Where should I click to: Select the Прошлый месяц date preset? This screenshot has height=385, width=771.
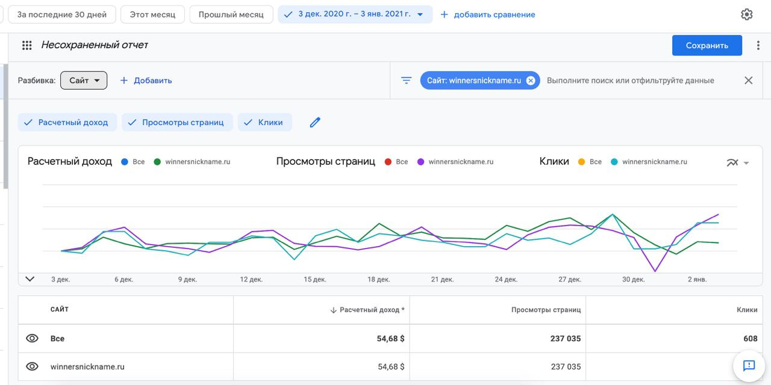pyautogui.click(x=231, y=14)
